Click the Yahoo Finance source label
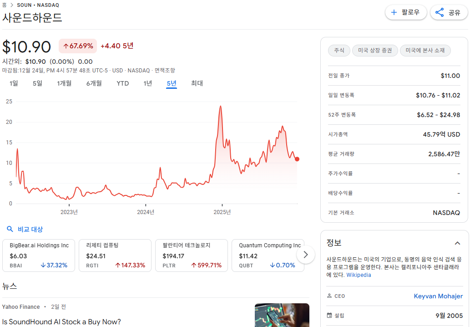Screen dimensions: 470x327 21,307
